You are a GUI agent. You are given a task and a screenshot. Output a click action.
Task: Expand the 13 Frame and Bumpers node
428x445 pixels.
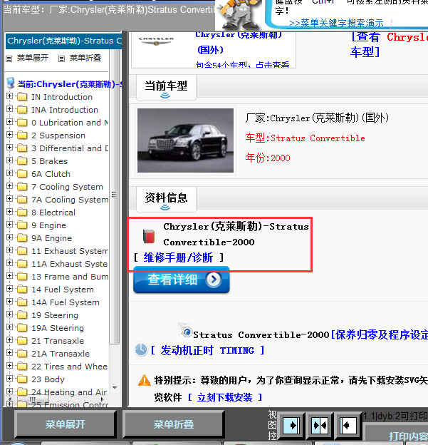click(x=10, y=275)
